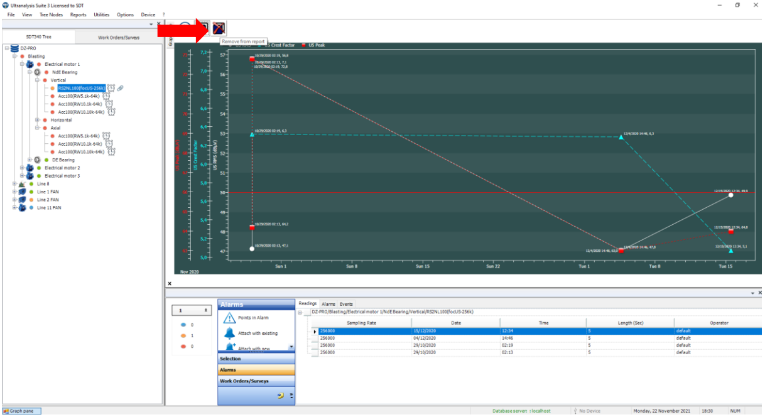The image size is (765, 417).
Task: Click the paperclip attachment icon next to RS2NL100
Action: coord(120,88)
